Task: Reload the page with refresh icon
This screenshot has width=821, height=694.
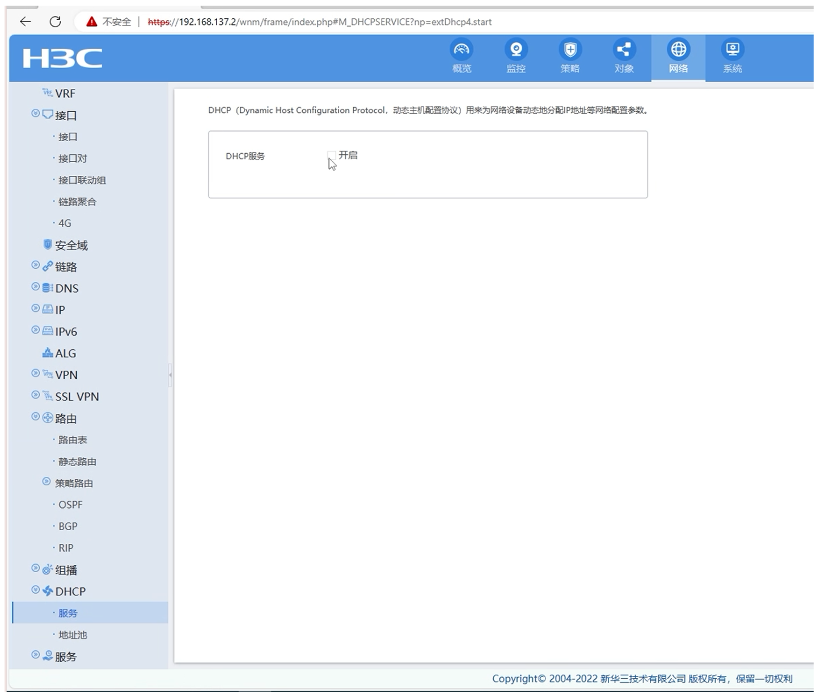Action: tap(55, 22)
